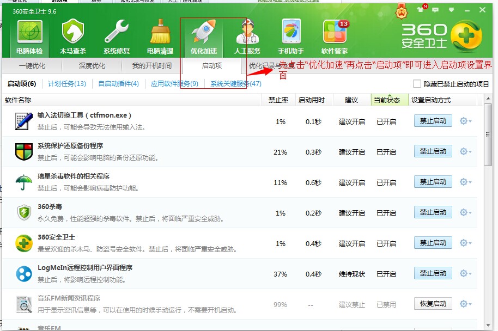Image resolution: width=498 pixels, height=331 pixels.
Task: Click the feedback speech bubble icon
Action: point(435,10)
